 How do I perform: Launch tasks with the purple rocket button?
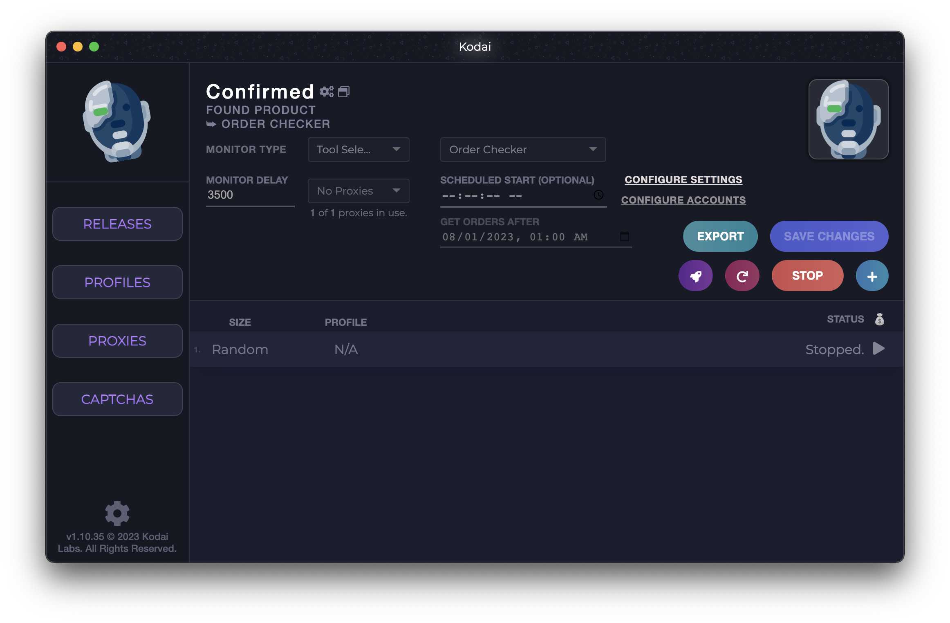point(695,276)
